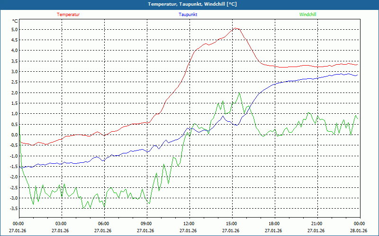Click the 1,5 y-axis value

tap(15, 103)
